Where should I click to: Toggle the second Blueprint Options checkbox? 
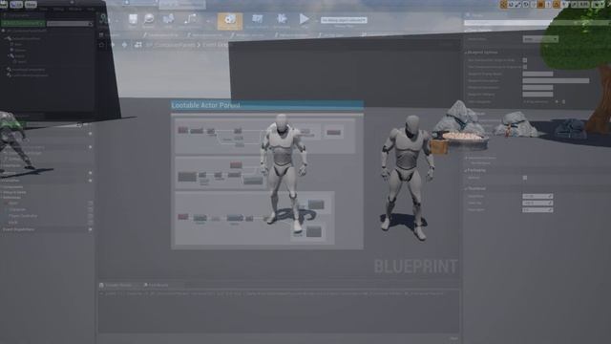pyautogui.click(x=525, y=67)
